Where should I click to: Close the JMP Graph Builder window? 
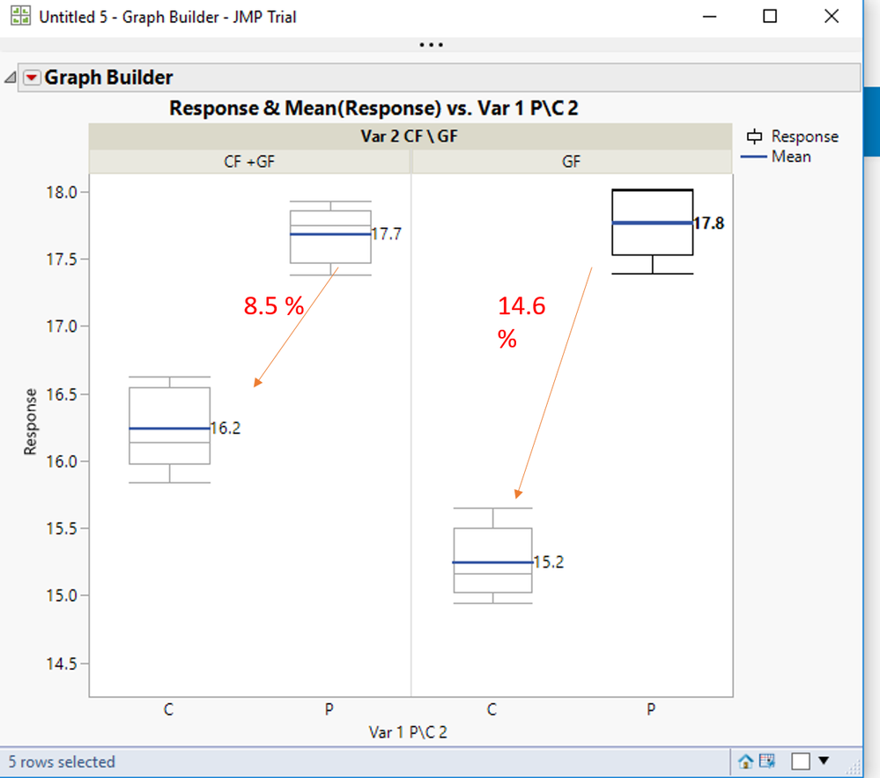click(x=832, y=16)
